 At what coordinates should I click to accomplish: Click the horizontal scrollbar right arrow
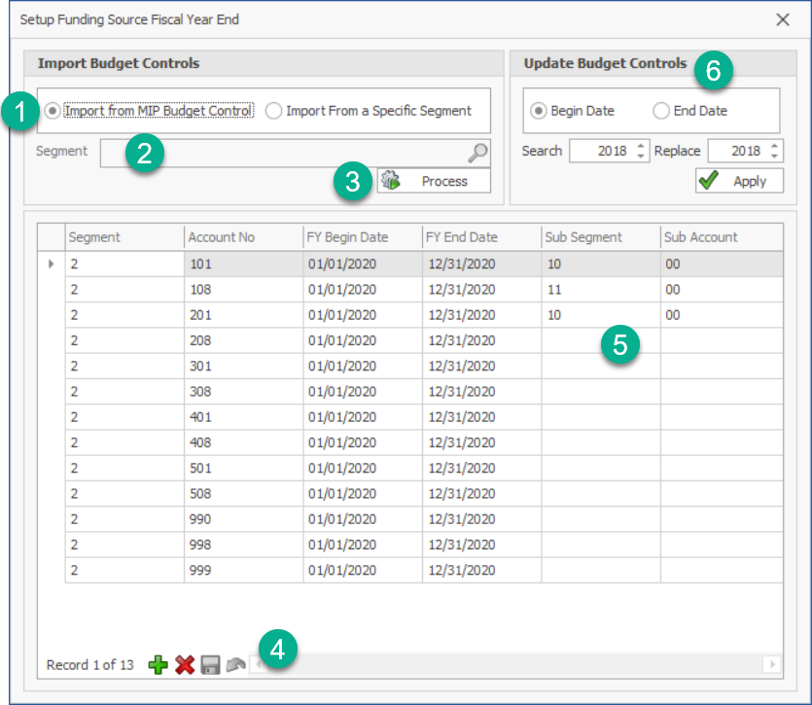772,664
